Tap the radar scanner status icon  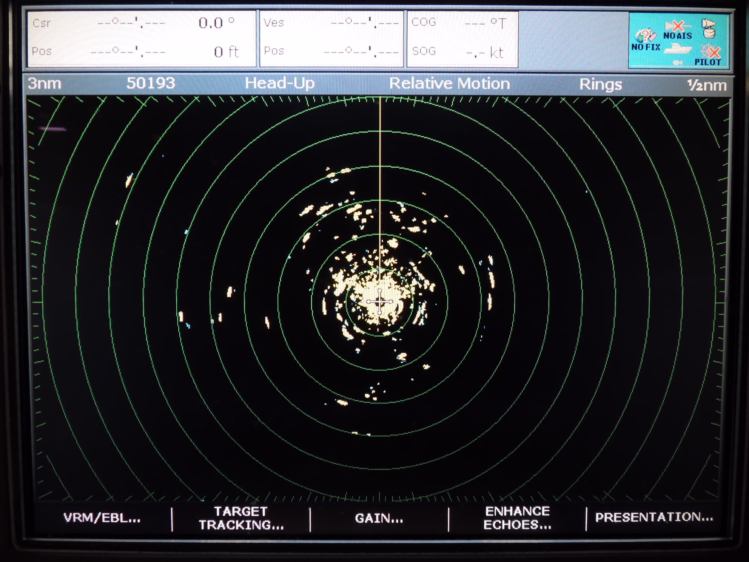[x=709, y=29]
